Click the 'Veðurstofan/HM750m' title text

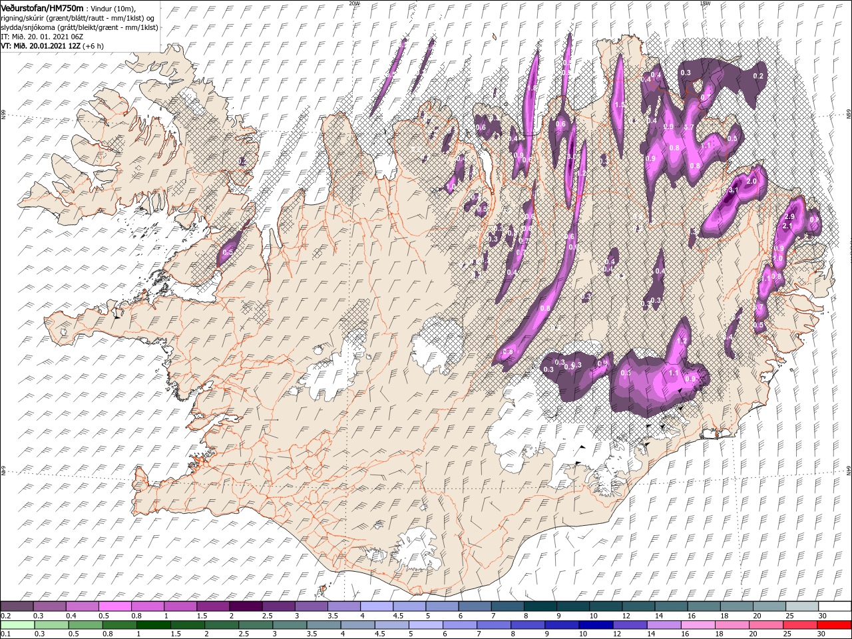coord(42,7)
